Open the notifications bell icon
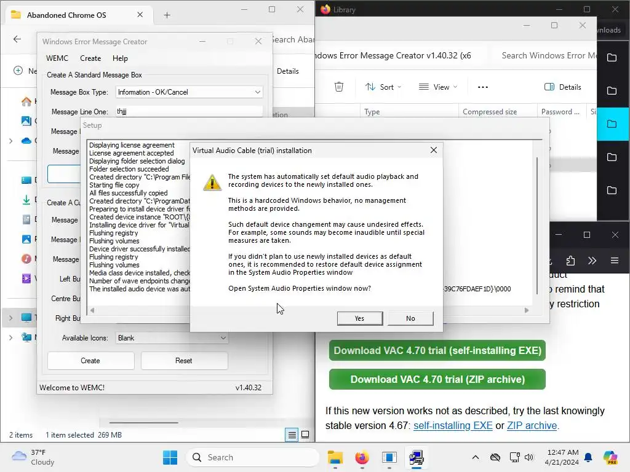 pyautogui.click(x=588, y=457)
